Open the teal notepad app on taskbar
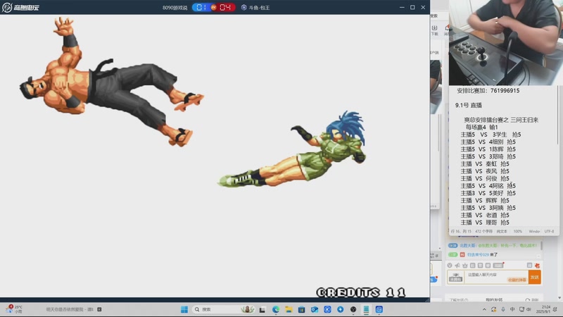563x317 pixels. tap(366, 309)
